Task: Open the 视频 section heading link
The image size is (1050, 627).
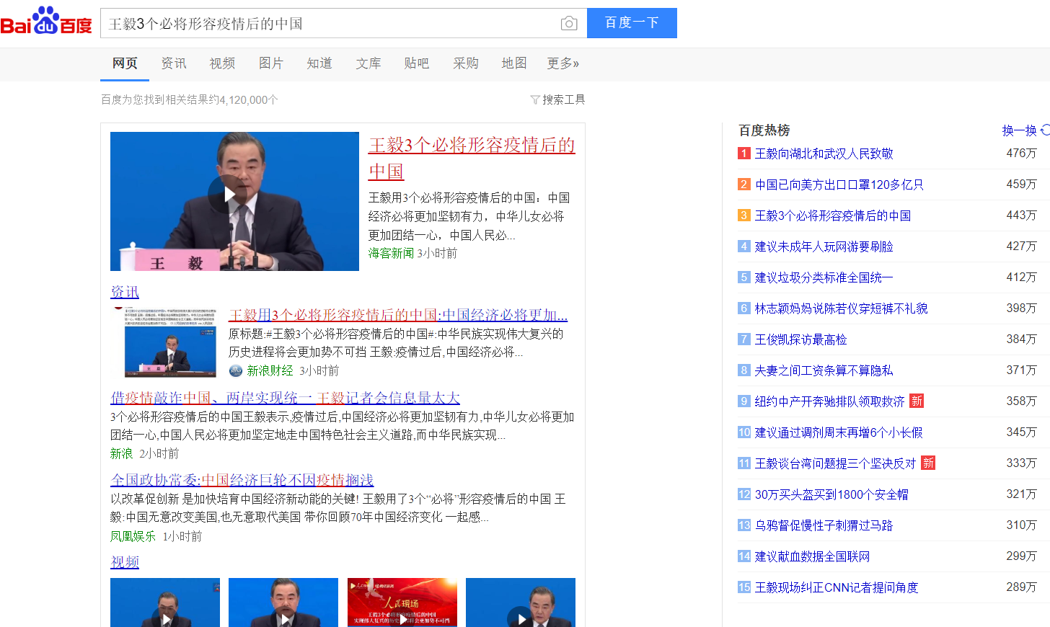Action: click(x=125, y=561)
